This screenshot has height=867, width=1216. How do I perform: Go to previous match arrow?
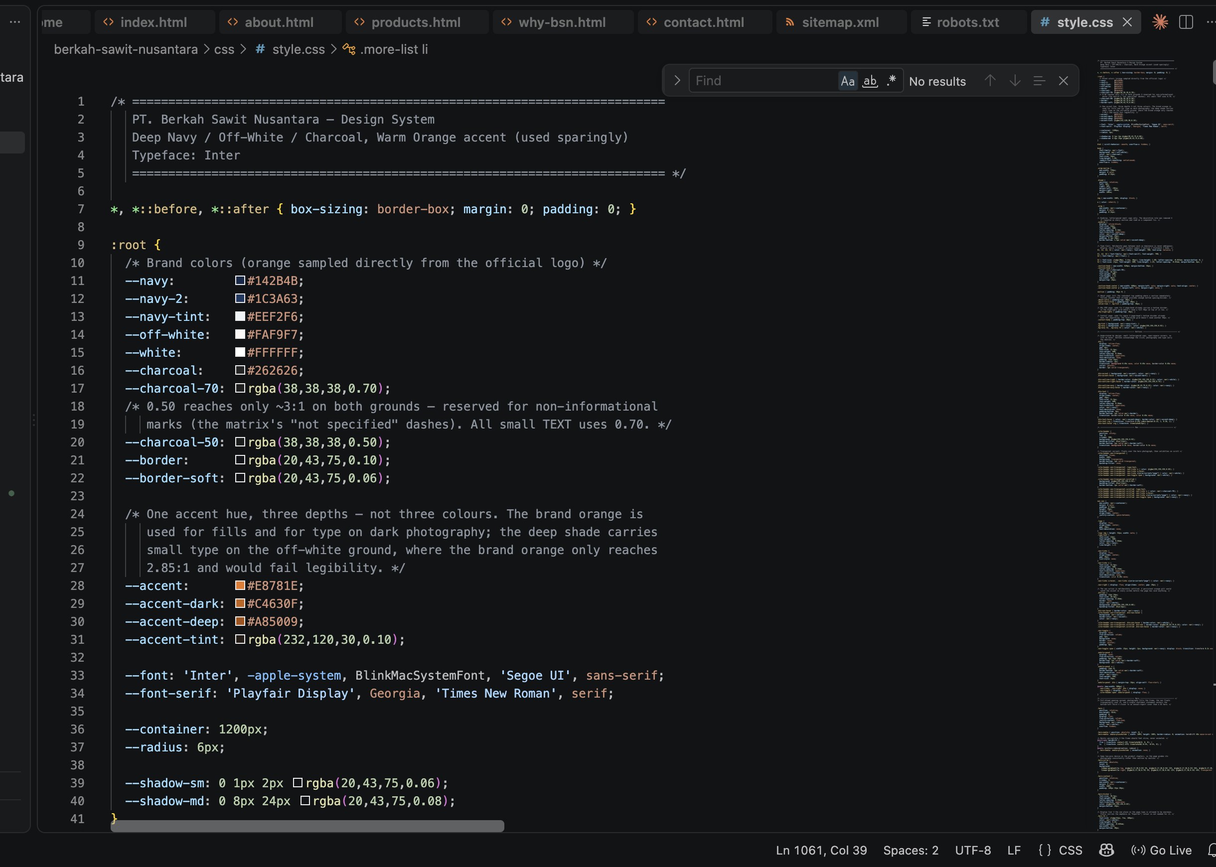point(990,81)
